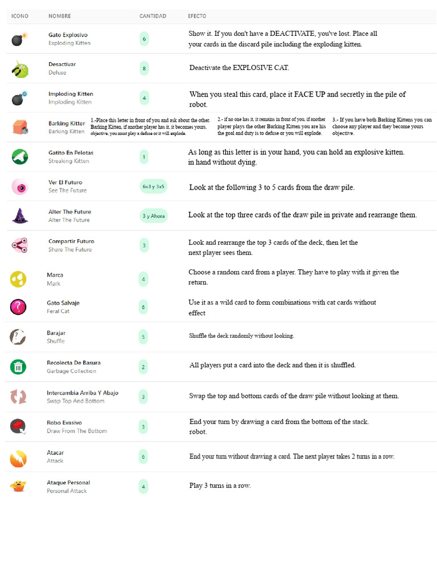The width and height of the screenshot is (437, 583).
Task: Click the Gatito En Pelotas card name
Action: [71, 153]
